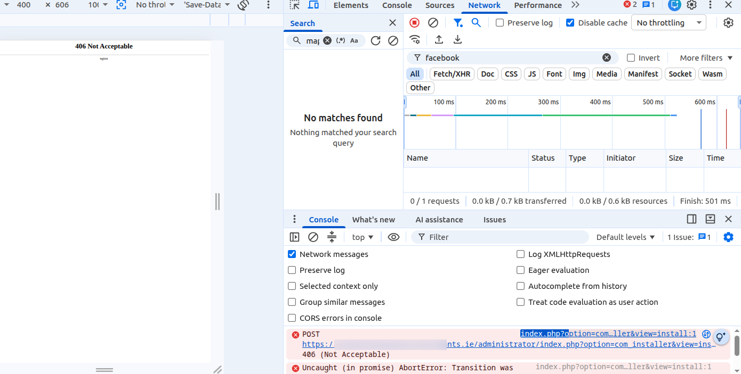This screenshot has width=741, height=374.
Task: Filter requests by Wasm type
Action: click(712, 74)
